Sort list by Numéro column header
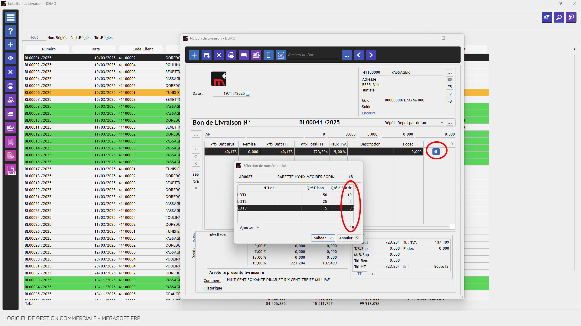The width and height of the screenshot is (581, 326). tap(48, 49)
